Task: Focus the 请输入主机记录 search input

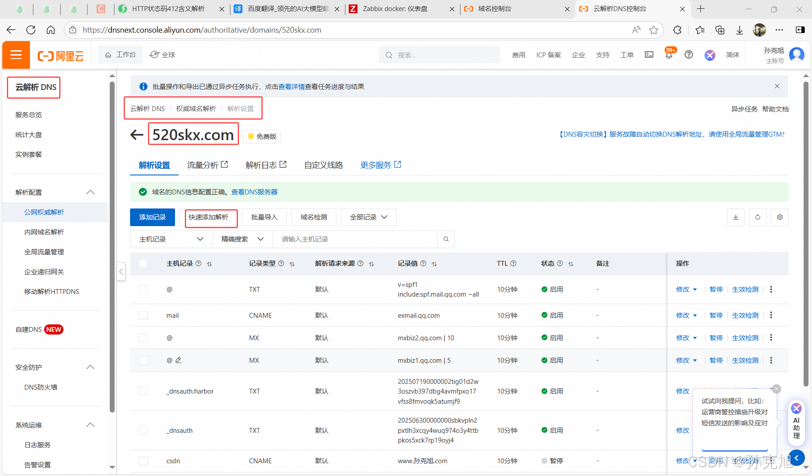Action: [x=355, y=239]
